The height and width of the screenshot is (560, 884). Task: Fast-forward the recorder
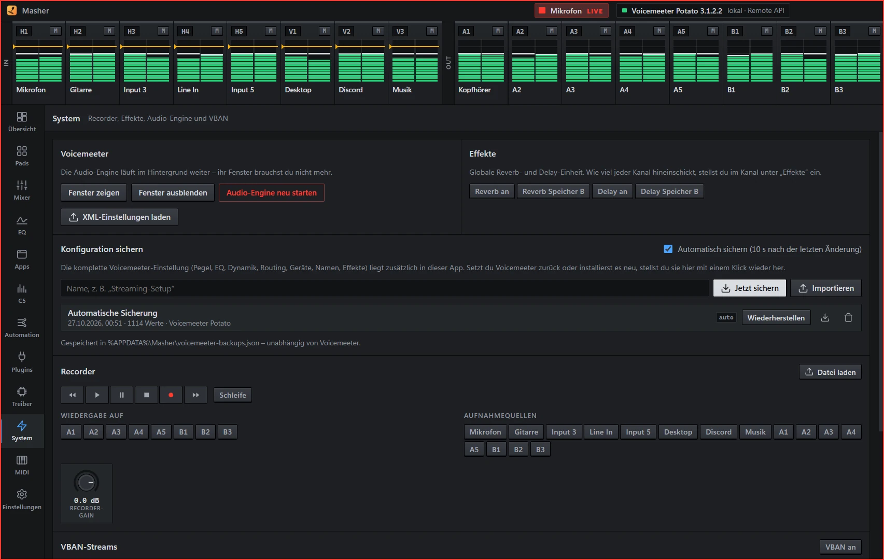click(x=196, y=395)
